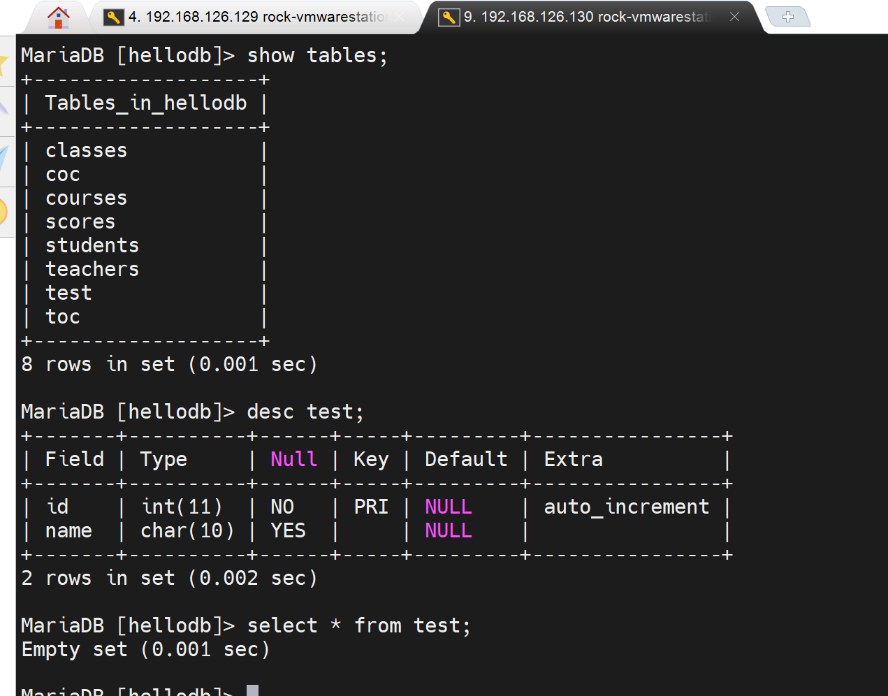888x696 pixels.
Task: Click 'auto_increment' in the Extra column
Action: click(626, 507)
